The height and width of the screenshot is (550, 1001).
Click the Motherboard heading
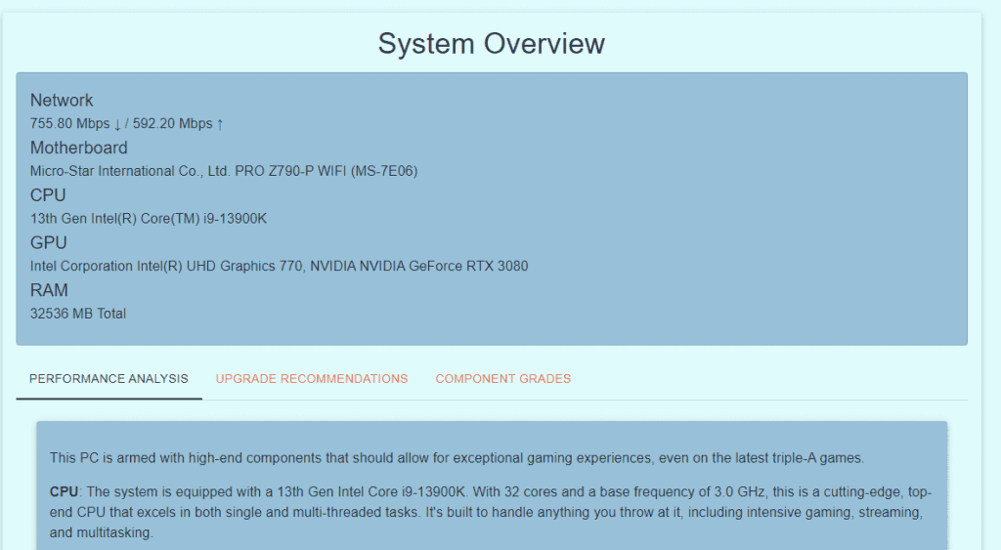point(78,148)
